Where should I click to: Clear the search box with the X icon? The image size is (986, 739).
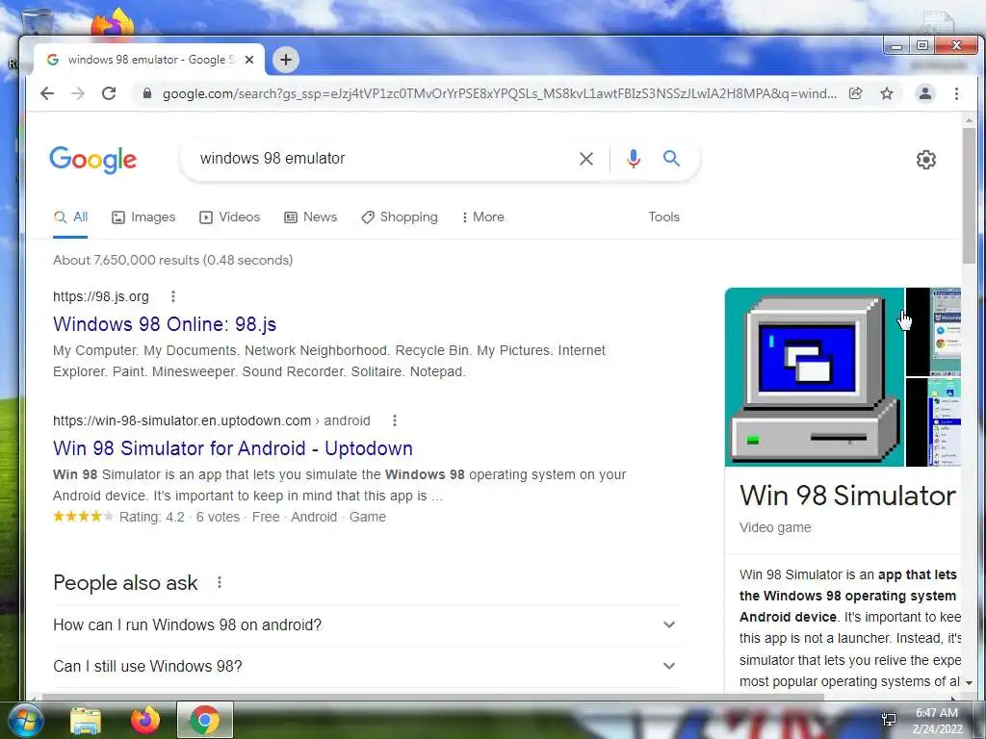586,159
